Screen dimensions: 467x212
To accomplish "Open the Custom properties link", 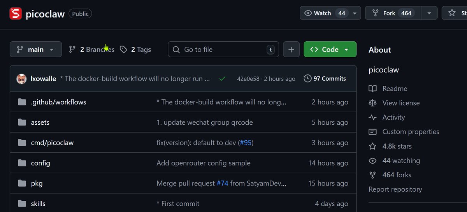I will tap(411, 132).
